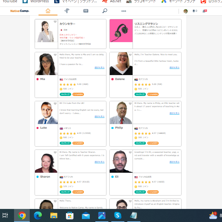
Task: Toggle heart favorite on Dalene's card
Action: 130,55
